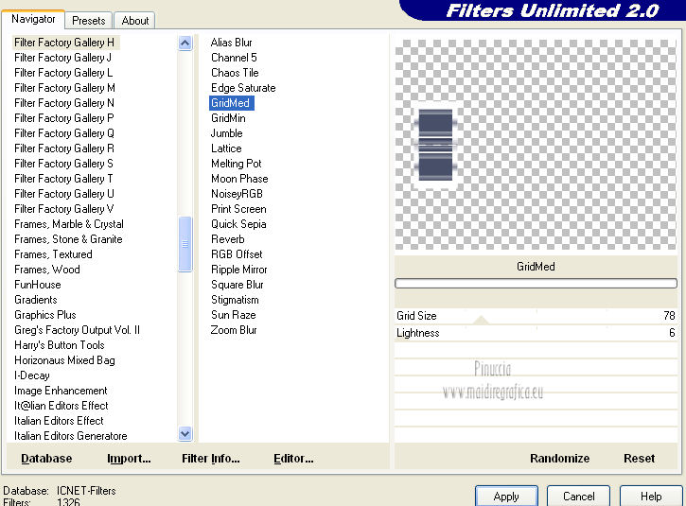Choose the Quick Sepia filter
Image resolution: width=686 pixels, height=506 pixels.
point(238,224)
